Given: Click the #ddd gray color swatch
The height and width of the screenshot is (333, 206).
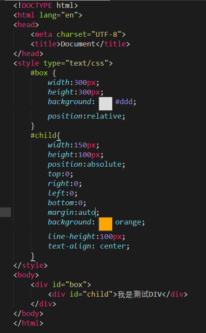Looking at the screenshot, I should (x=106, y=104).
